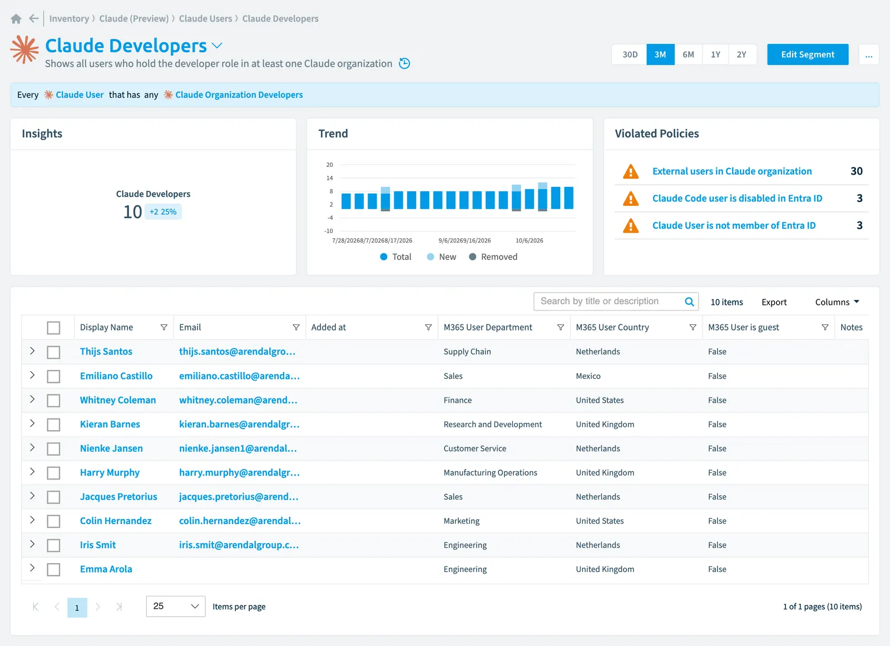Filter the M365 User Department column
This screenshot has height=646, width=890.
click(x=561, y=327)
